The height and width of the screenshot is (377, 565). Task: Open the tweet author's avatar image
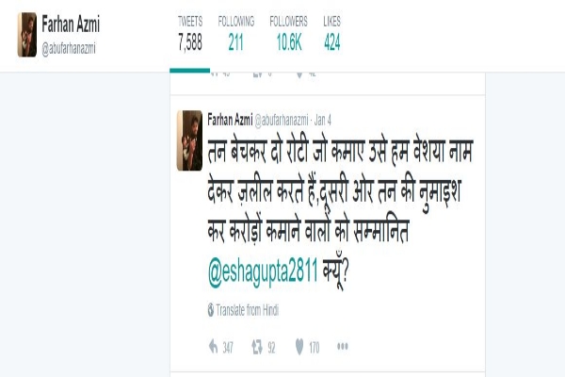pos(189,140)
